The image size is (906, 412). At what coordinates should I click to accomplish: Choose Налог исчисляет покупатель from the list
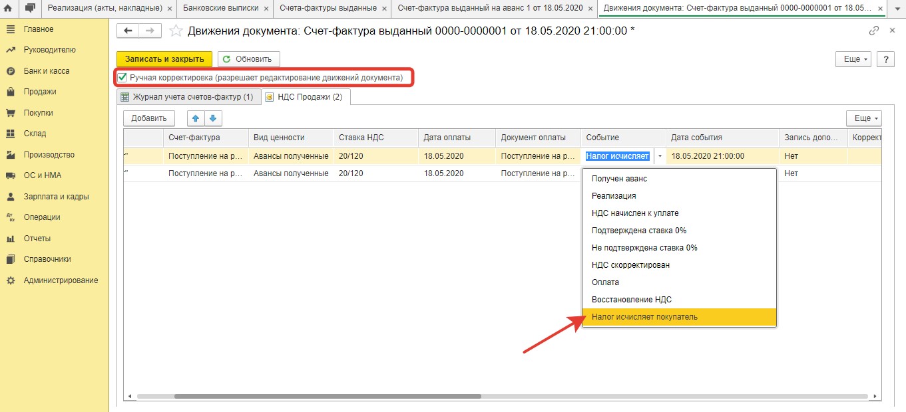point(644,317)
